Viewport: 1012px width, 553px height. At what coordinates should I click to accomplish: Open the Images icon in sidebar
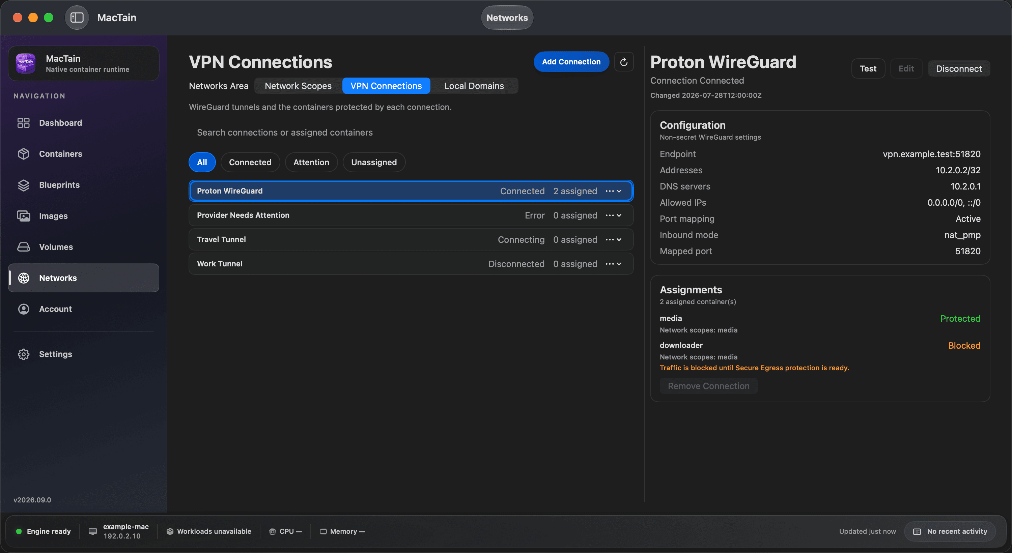pyautogui.click(x=24, y=216)
